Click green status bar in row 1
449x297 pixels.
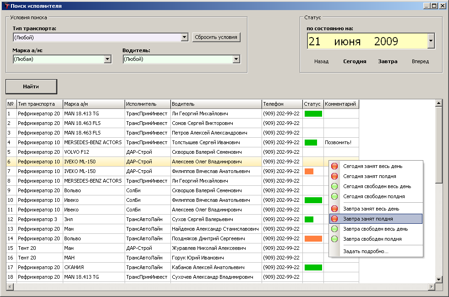(x=313, y=113)
